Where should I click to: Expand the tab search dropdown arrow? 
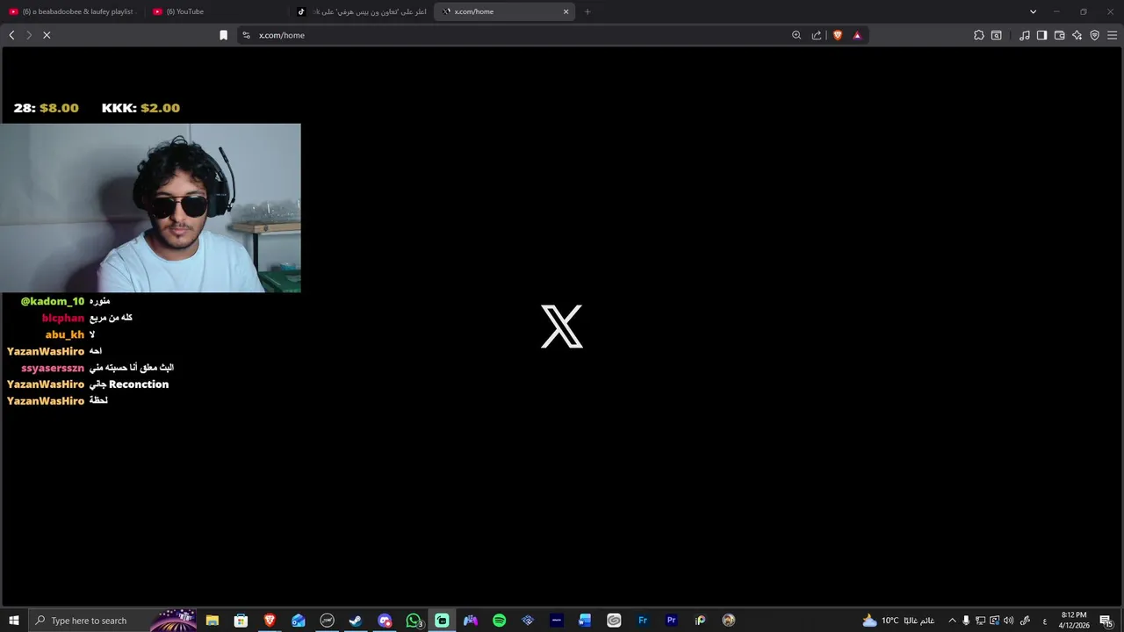point(1033,11)
